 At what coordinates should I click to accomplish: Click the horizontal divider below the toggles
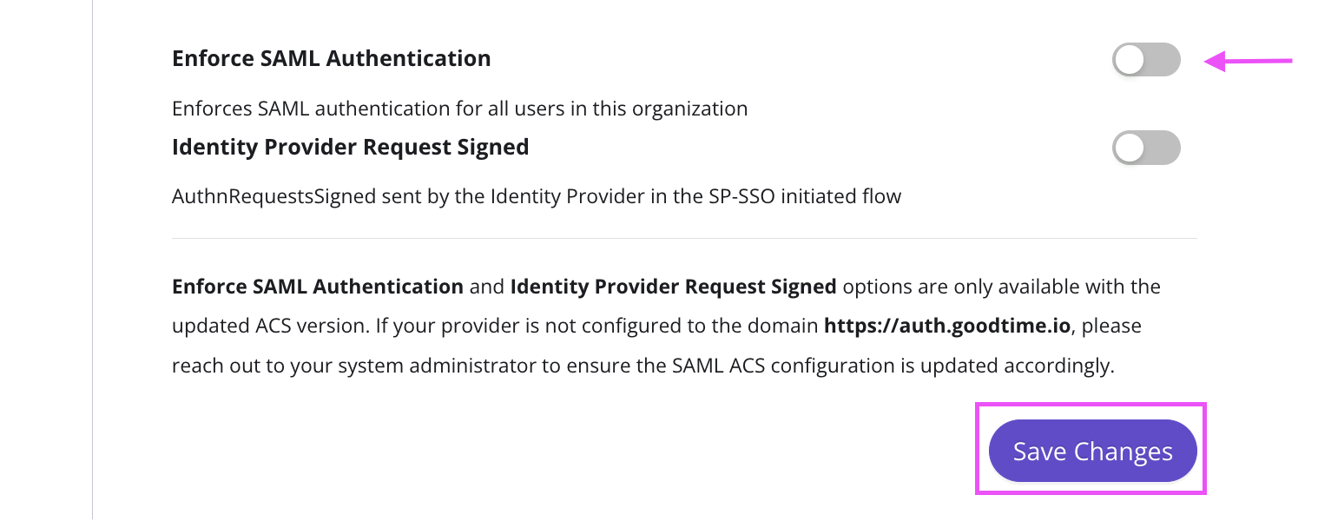[684, 238]
